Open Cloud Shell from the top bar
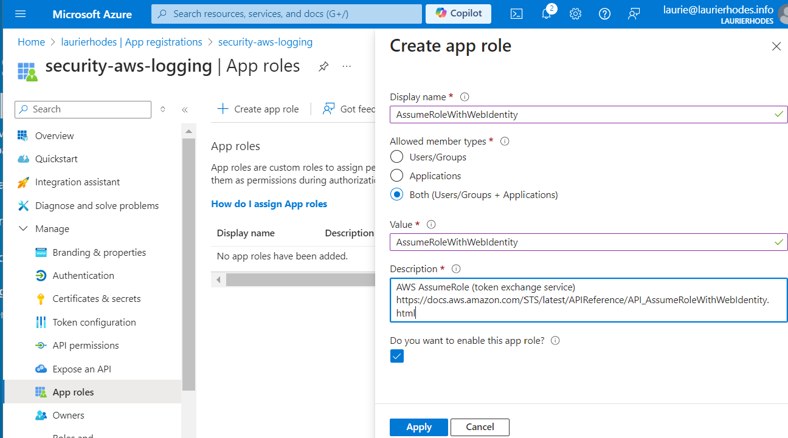The image size is (788, 438). click(x=516, y=13)
